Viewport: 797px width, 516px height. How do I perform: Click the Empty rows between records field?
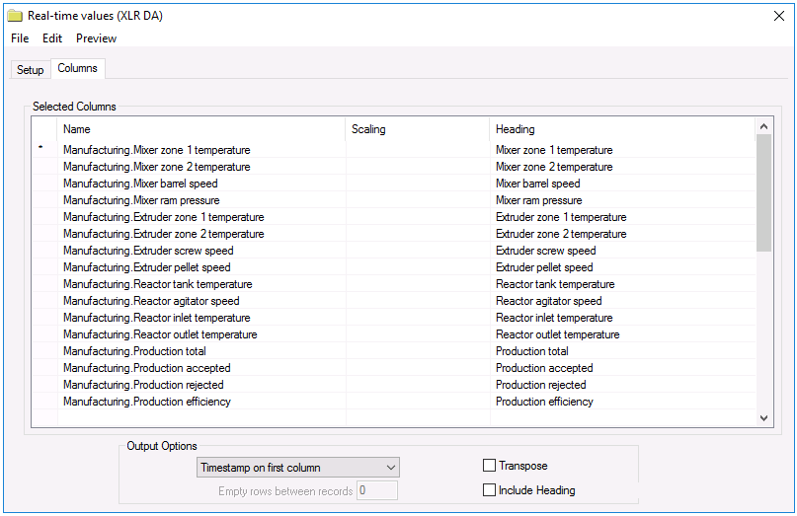(376, 490)
